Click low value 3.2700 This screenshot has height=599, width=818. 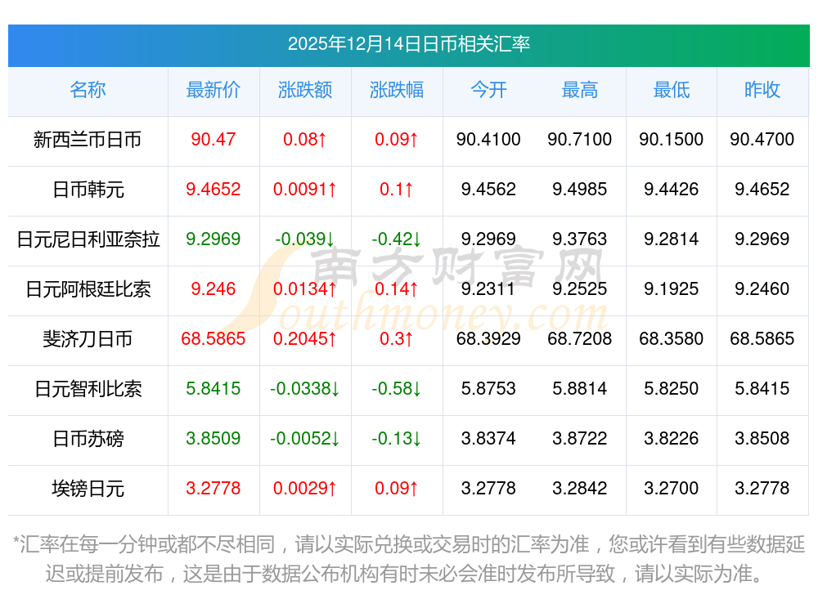[x=671, y=488]
